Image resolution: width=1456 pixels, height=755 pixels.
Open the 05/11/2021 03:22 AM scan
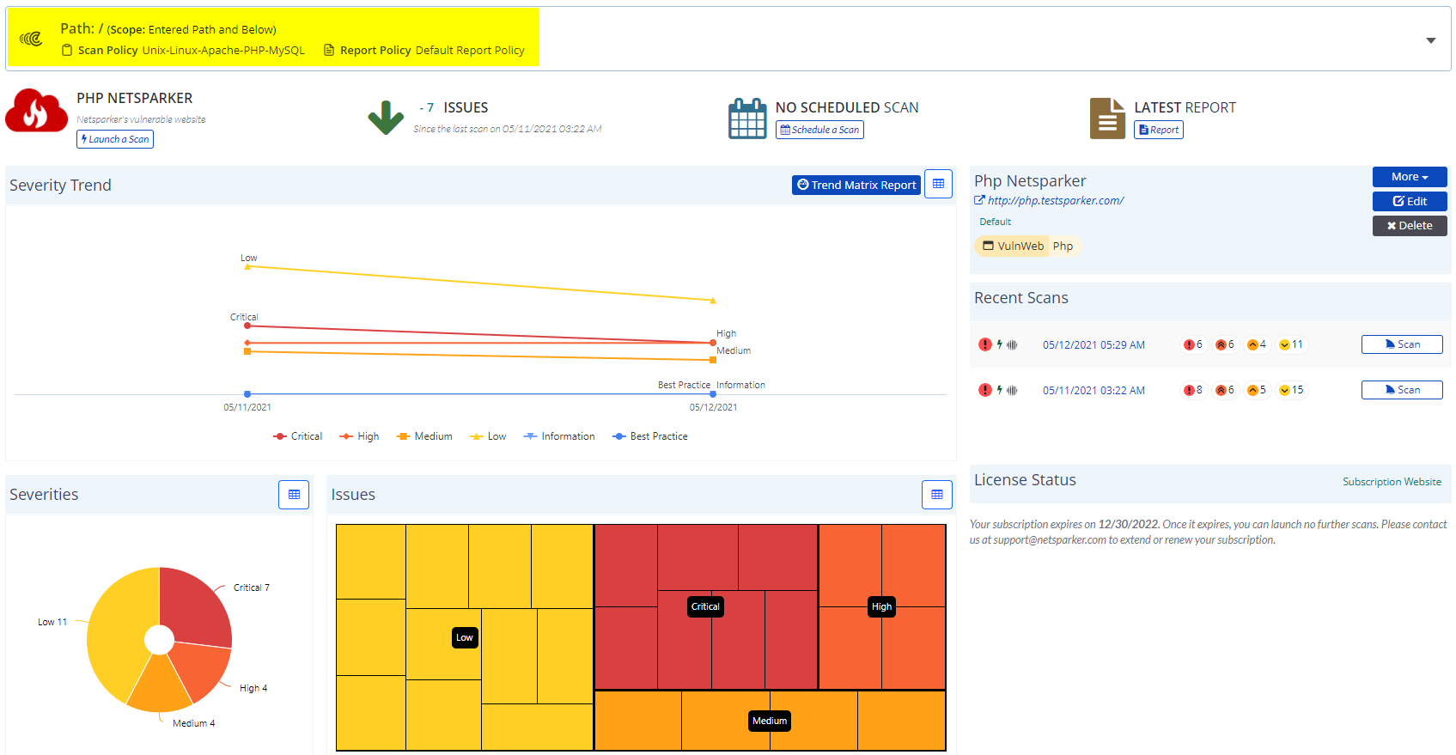(x=1094, y=391)
